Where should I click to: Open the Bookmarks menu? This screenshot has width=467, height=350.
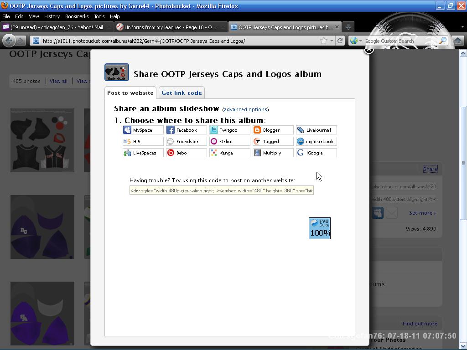click(77, 16)
